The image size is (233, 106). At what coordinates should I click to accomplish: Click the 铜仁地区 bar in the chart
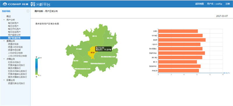(x=180, y=57)
